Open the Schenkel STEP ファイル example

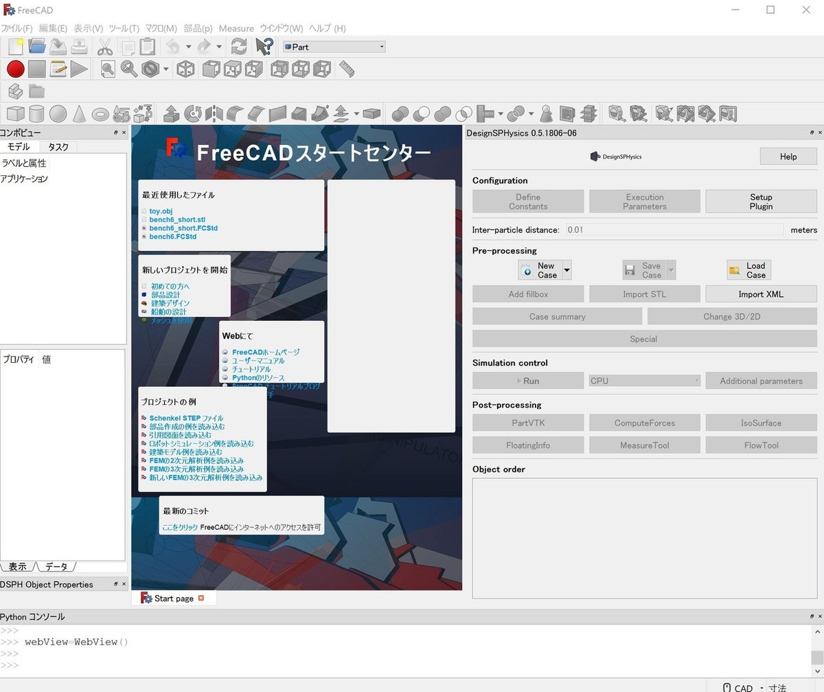pyautogui.click(x=186, y=418)
